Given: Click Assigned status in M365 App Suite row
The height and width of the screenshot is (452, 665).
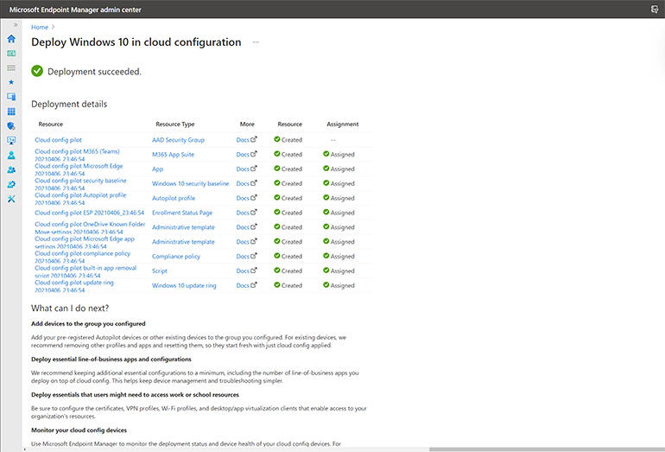Looking at the screenshot, I should click(x=339, y=155).
